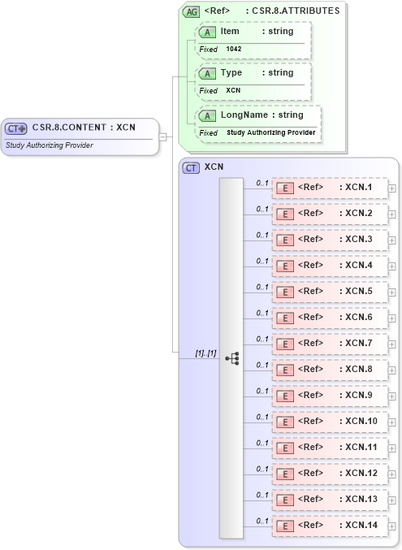Click the E icon of XCN.12
The height and width of the screenshot is (550, 402).
tap(285, 474)
